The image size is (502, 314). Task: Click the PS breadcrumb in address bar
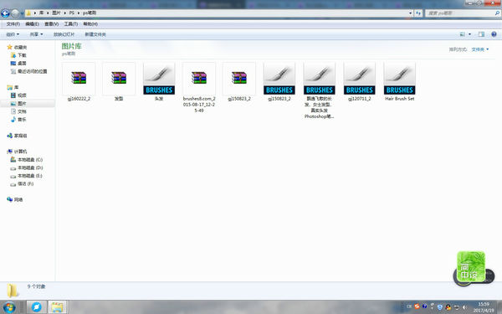[72, 13]
